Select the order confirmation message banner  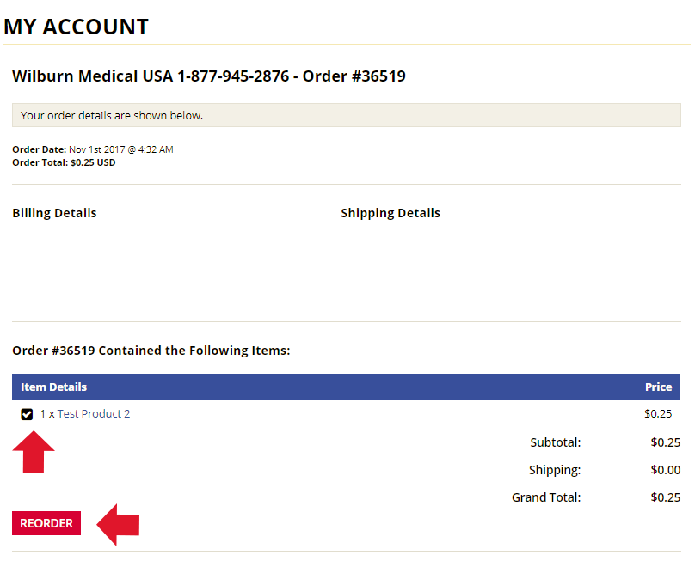[x=347, y=114]
